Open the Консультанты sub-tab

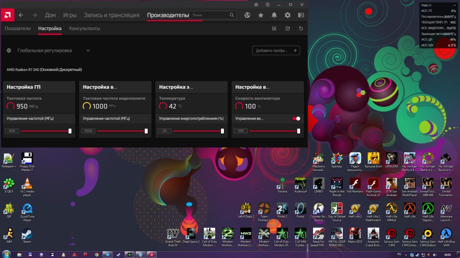(84, 28)
